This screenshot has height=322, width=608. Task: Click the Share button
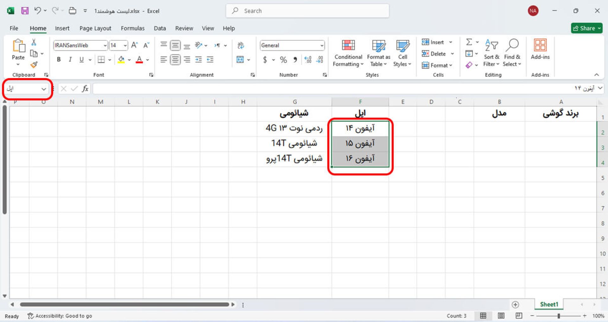586,28
